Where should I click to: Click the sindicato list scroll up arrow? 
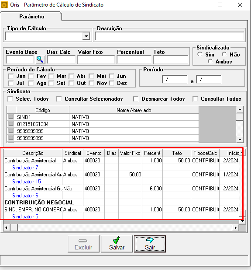[x=240, y=110]
